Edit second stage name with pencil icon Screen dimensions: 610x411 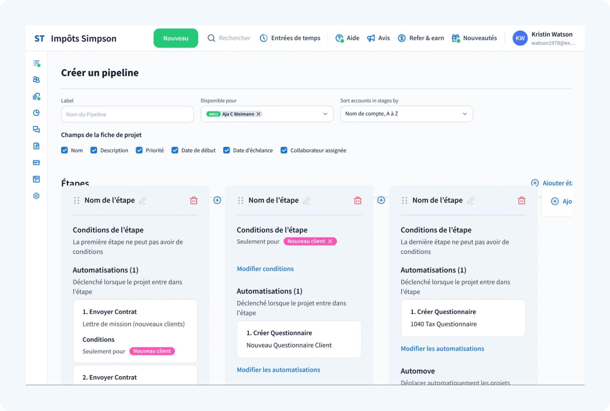coord(306,201)
